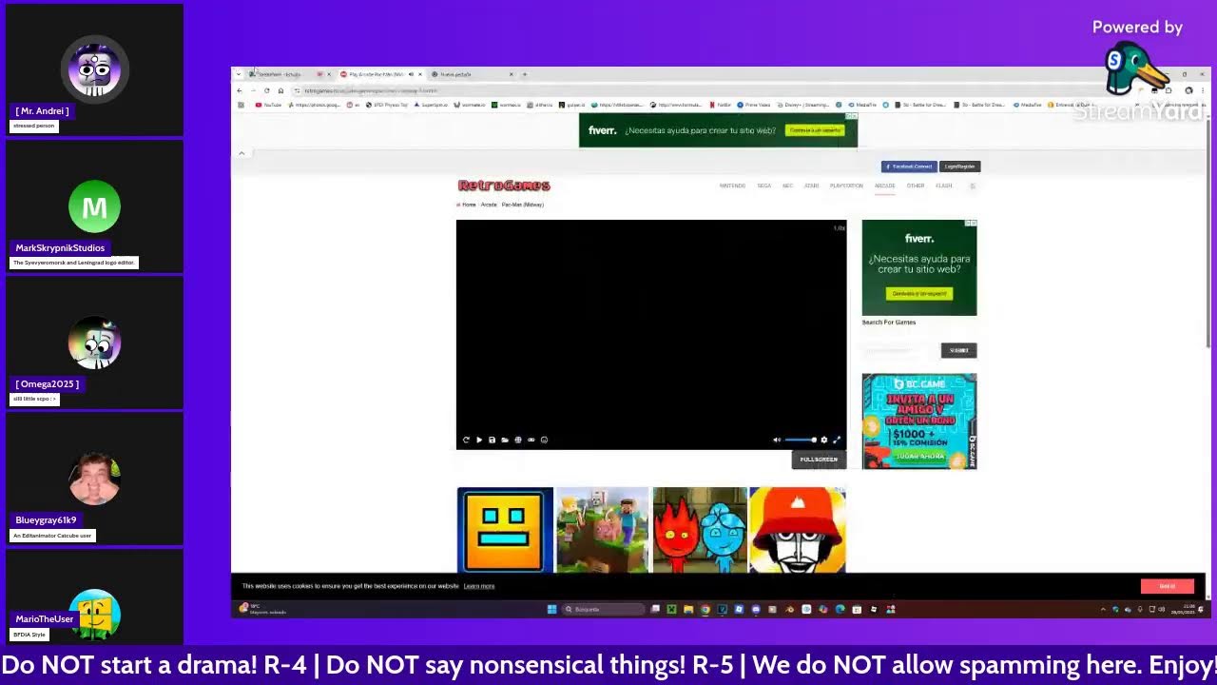Open the red hat character game thumbnail
Viewport: 1217px width, 685px height.
click(797, 530)
